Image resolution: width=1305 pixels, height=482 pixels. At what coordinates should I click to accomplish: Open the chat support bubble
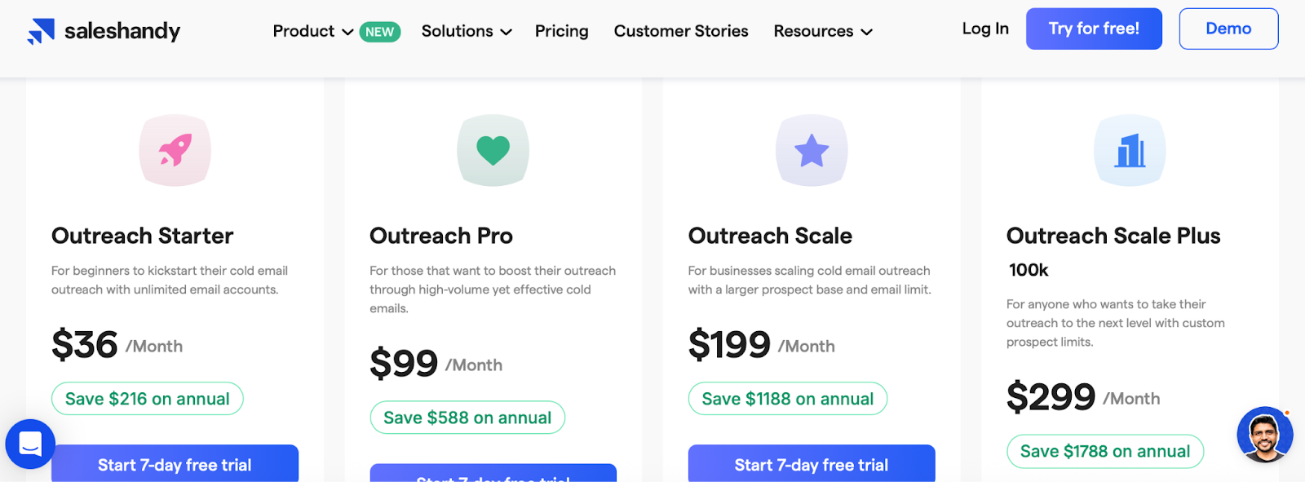[x=30, y=444]
